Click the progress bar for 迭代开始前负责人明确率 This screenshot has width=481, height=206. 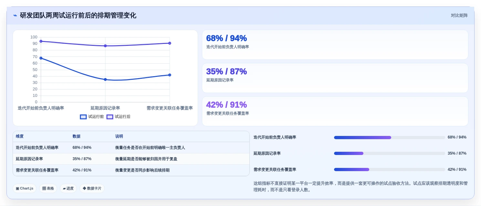390,138
